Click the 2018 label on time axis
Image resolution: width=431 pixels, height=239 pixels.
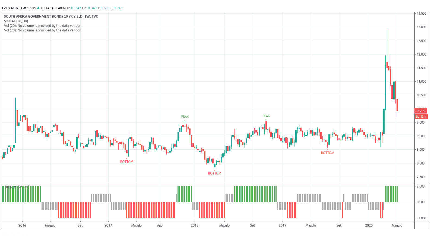195,225
